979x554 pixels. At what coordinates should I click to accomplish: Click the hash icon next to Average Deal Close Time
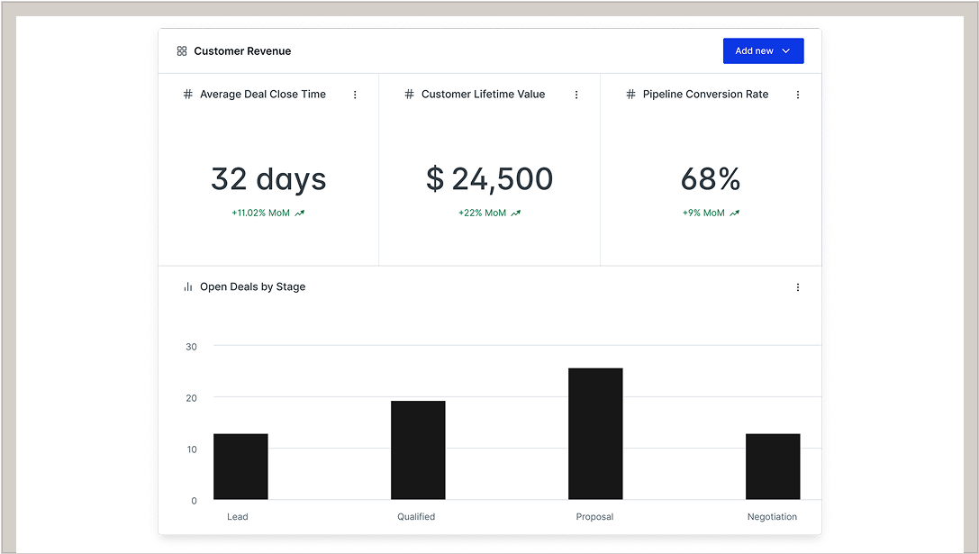coord(188,95)
